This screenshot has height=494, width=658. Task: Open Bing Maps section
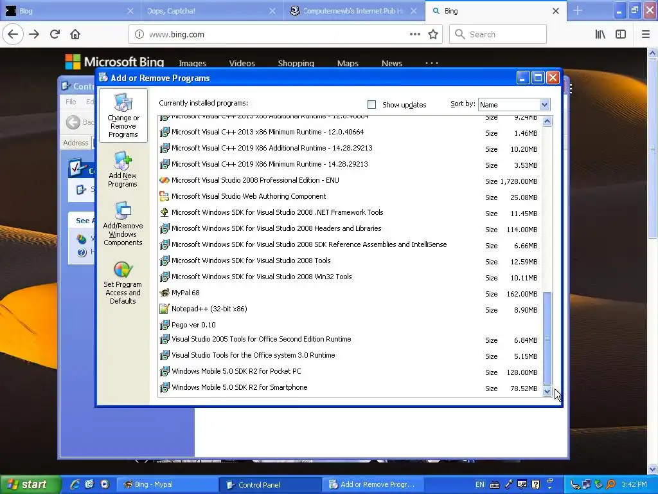(x=348, y=63)
